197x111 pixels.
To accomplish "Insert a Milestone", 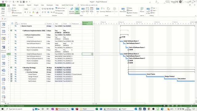I will (108, 10).
